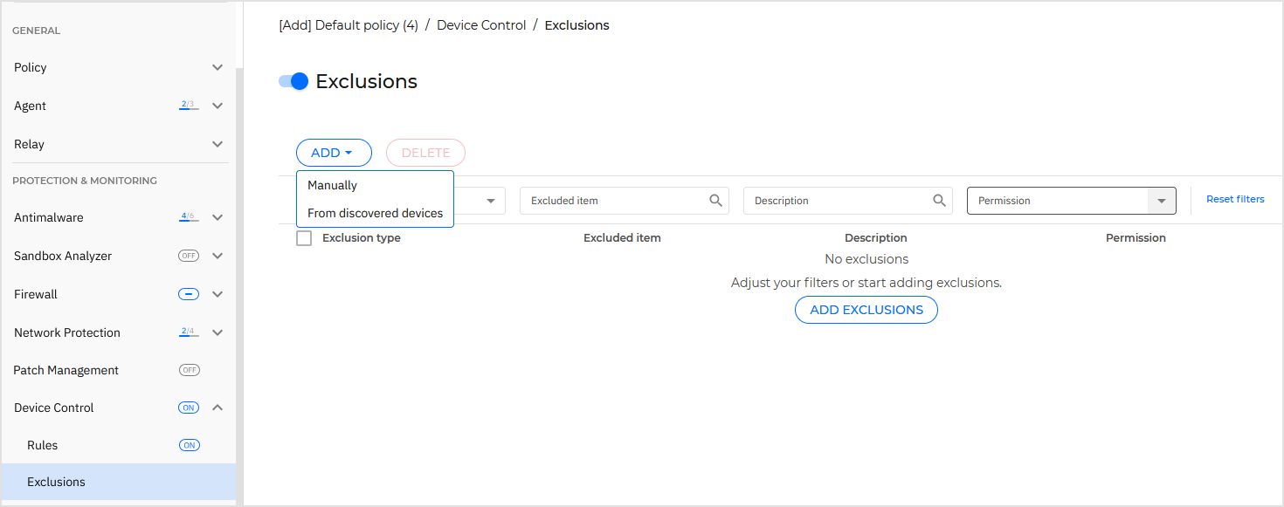Click the search icon in Excluded item filter

(715, 200)
